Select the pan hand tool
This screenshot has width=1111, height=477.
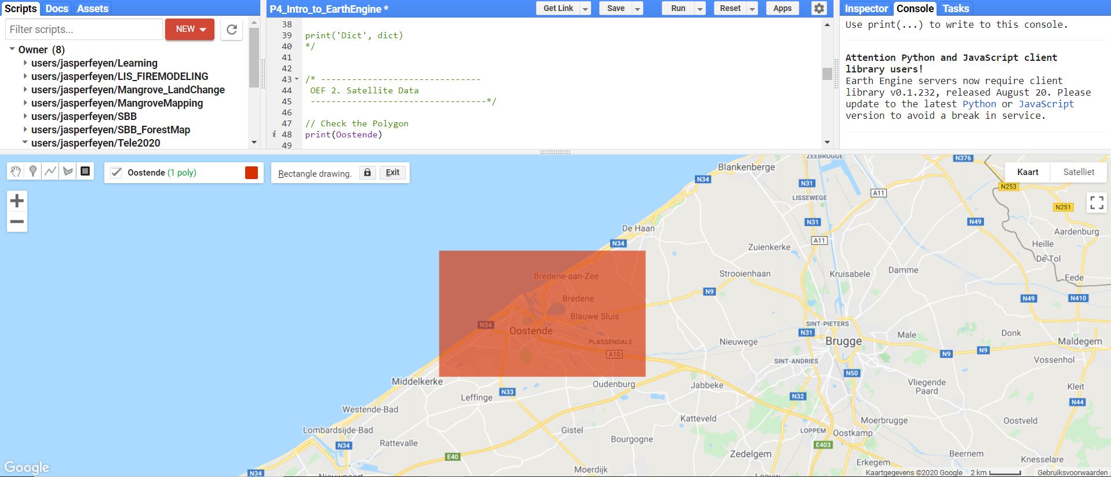tap(16, 171)
